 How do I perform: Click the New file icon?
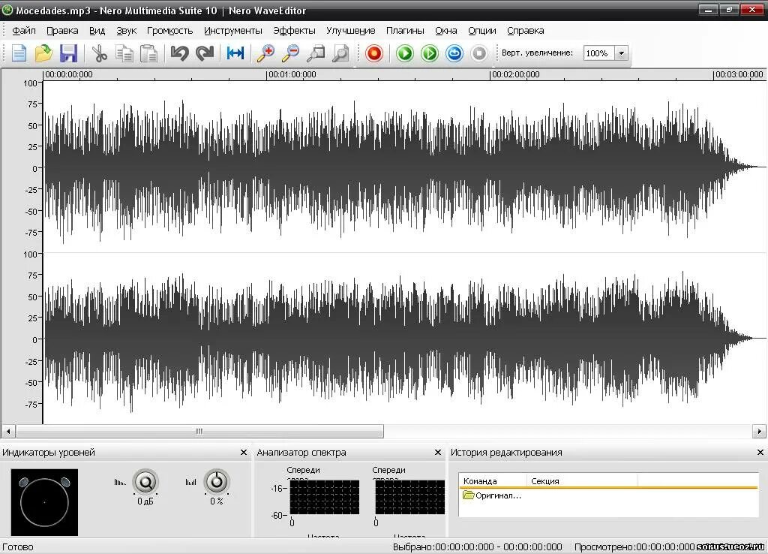tap(19, 53)
